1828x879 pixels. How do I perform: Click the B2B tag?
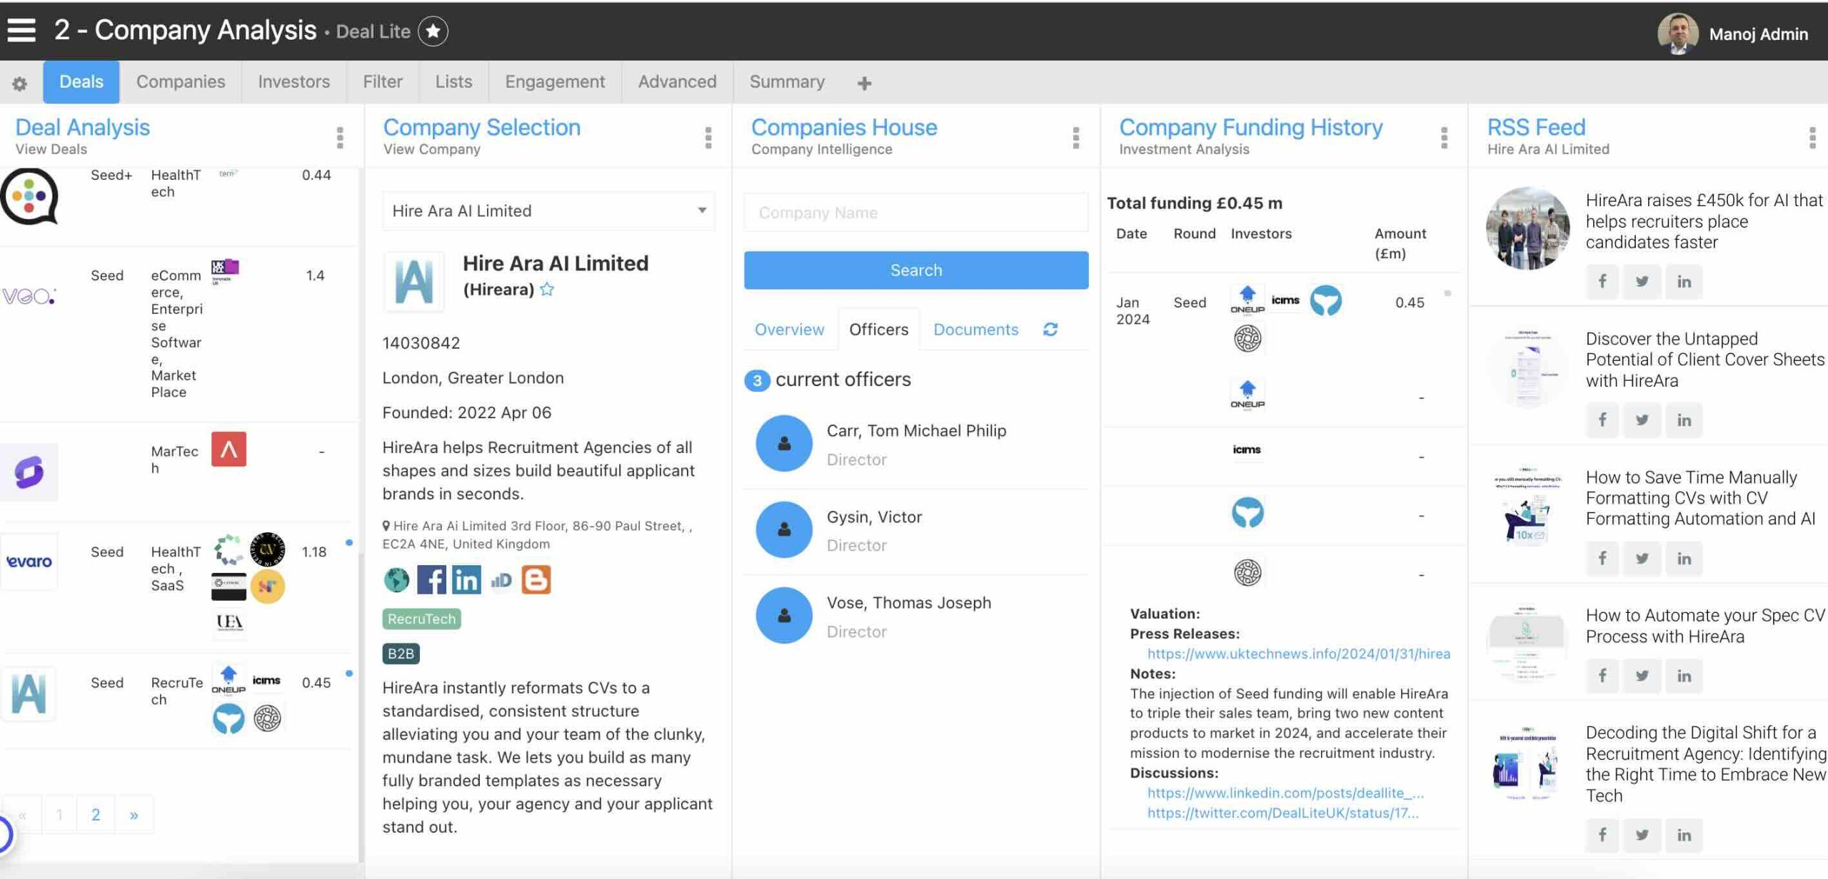tap(401, 654)
